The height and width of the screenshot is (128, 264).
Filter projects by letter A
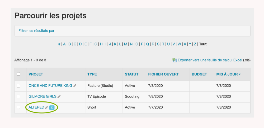[x=64, y=44]
